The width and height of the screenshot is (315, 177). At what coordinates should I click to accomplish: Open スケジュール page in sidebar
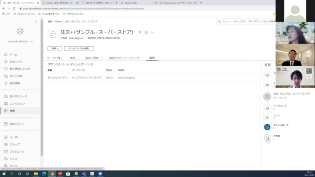17,152
